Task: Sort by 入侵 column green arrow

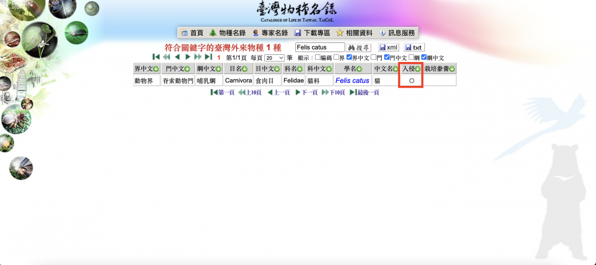Action: tap(418, 69)
